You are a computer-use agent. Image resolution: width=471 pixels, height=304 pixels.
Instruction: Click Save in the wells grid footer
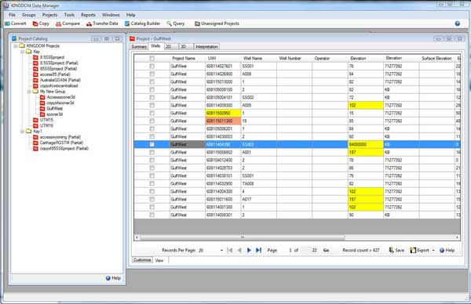(396, 250)
